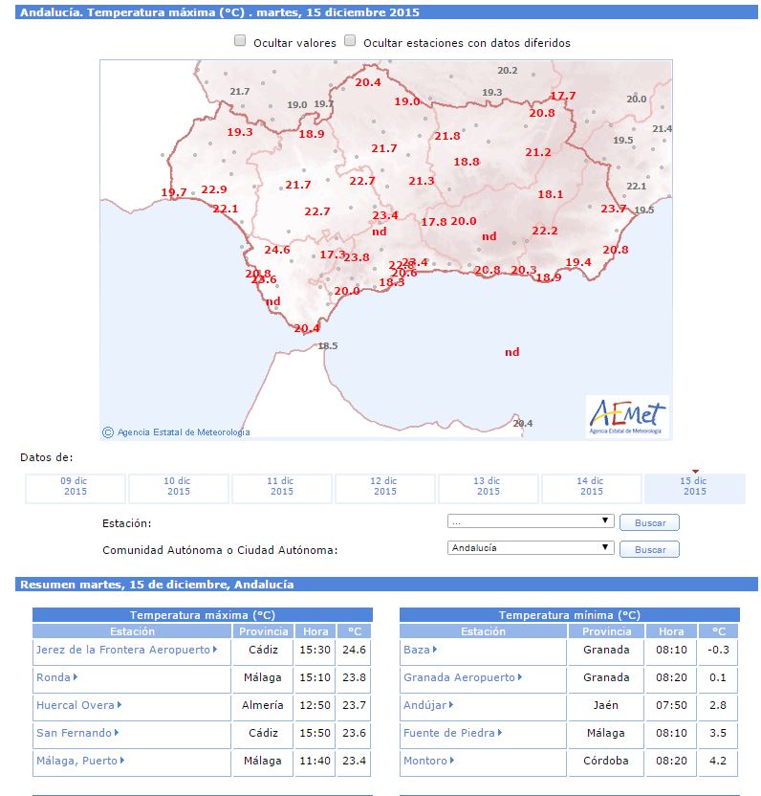This screenshot has height=796, width=761.
Task: Click the arrow icon beside Andújar
Action: tap(451, 705)
